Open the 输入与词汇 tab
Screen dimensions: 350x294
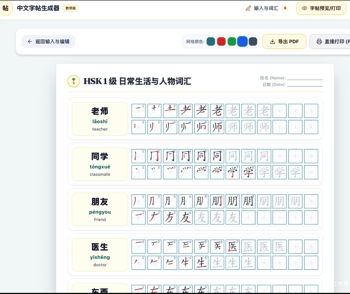(x=267, y=8)
